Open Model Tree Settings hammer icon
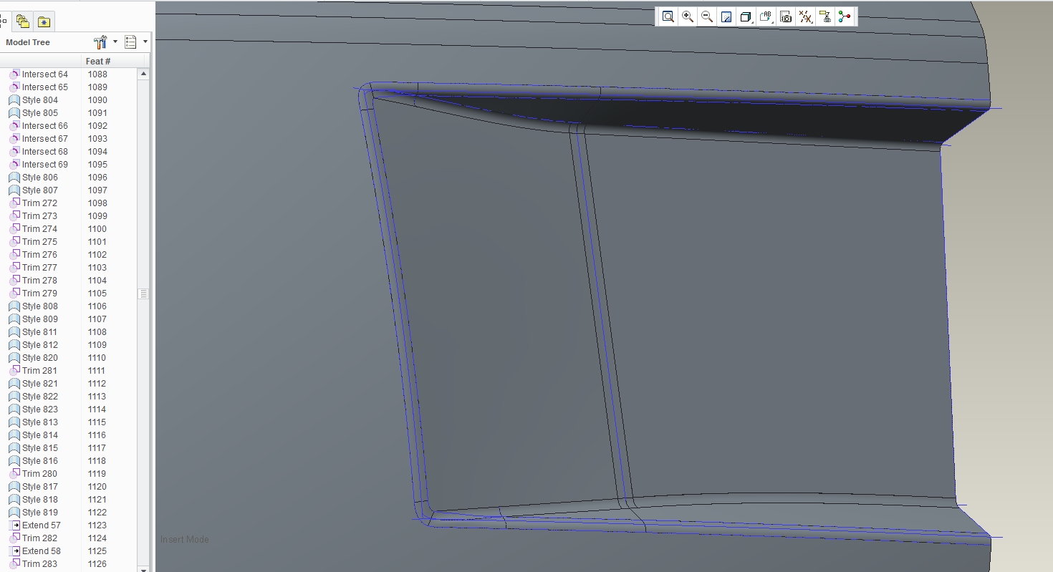The height and width of the screenshot is (572, 1053). (100, 42)
